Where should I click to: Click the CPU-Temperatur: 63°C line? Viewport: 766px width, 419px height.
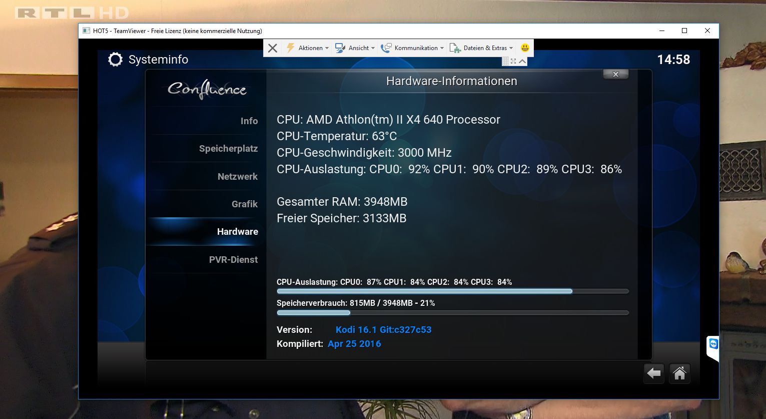337,136
